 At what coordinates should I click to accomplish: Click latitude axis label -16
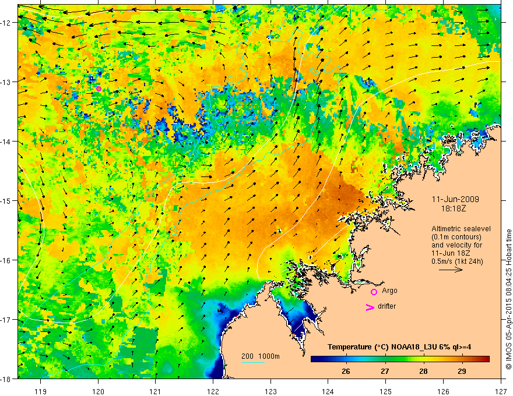coord(6,260)
